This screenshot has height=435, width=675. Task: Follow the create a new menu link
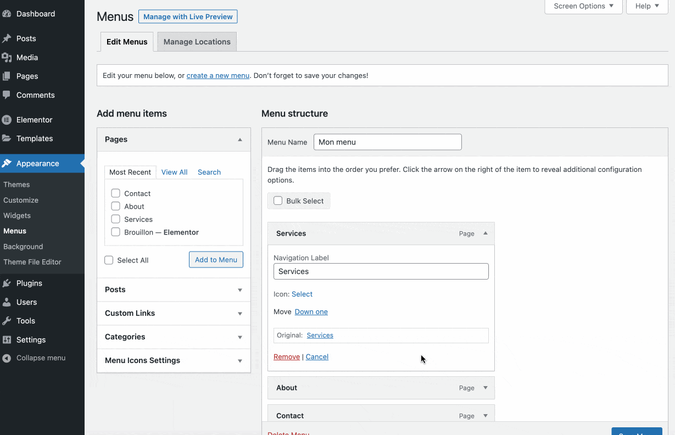point(218,75)
